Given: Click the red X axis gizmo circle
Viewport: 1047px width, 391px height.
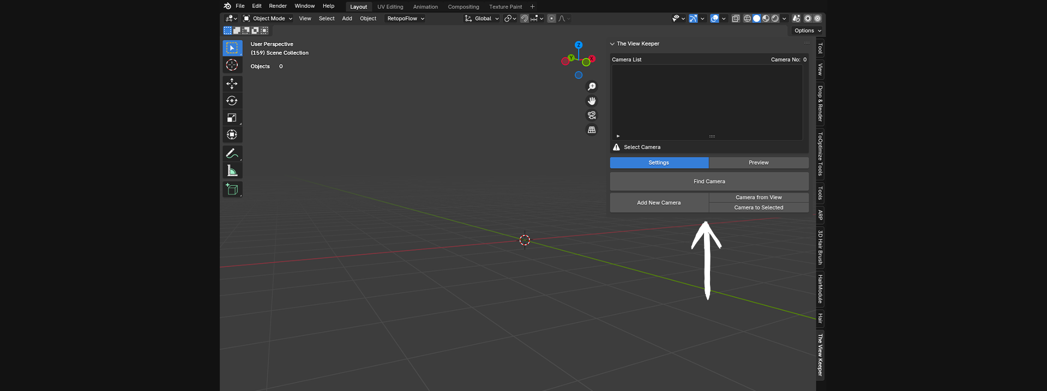Looking at the screenshot, I should click(592, 58).
